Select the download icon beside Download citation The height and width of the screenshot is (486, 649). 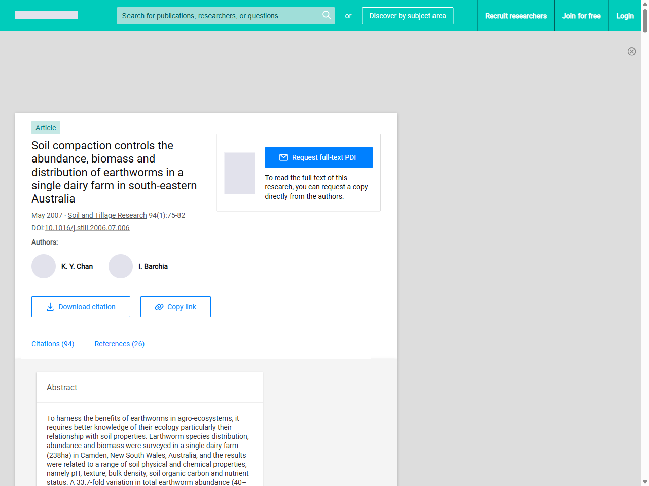click(x=50, y=307)
